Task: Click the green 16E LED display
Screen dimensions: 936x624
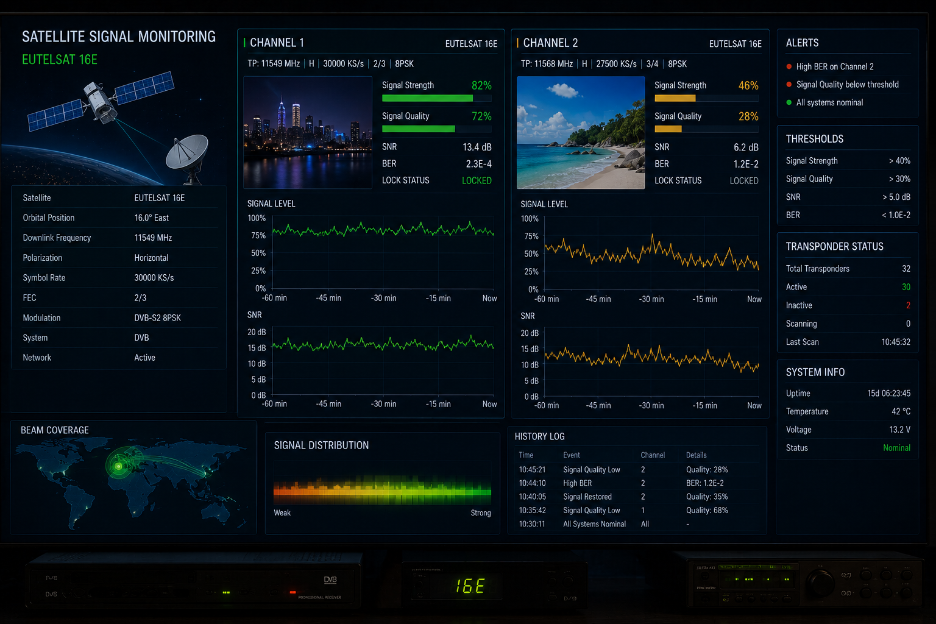Action: [470, 586]
